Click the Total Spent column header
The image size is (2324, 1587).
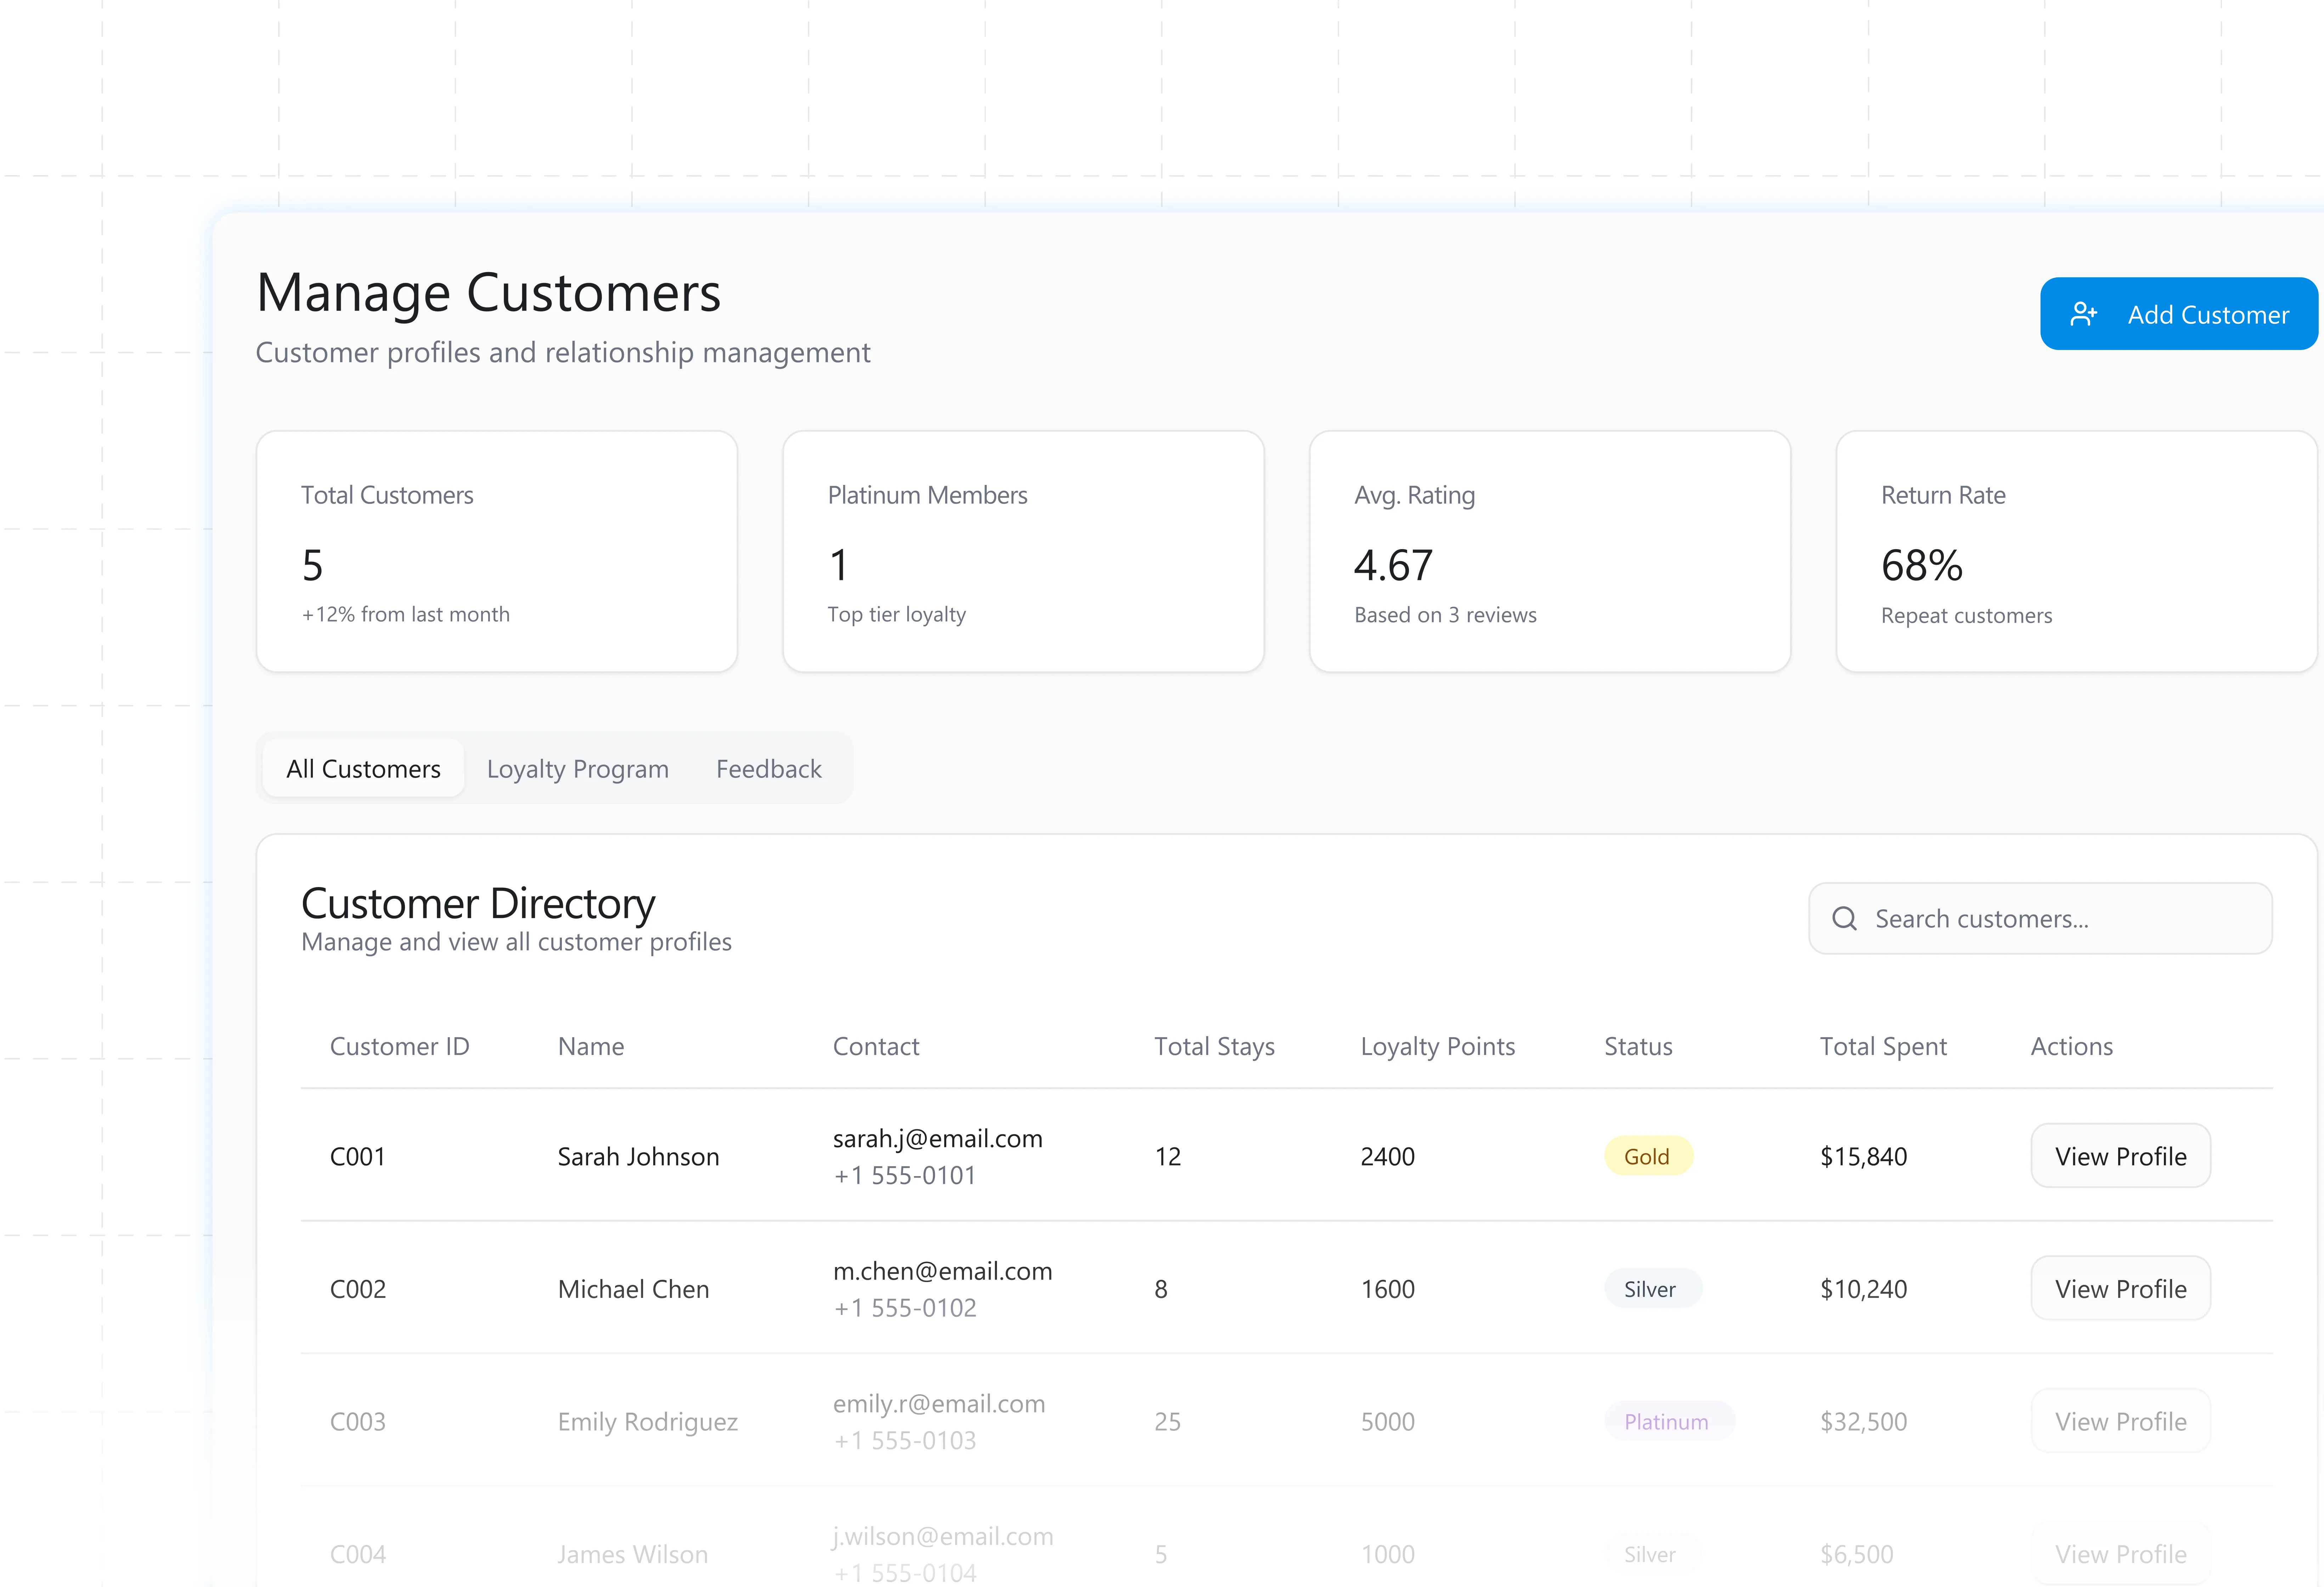tap(1882, 1046)
